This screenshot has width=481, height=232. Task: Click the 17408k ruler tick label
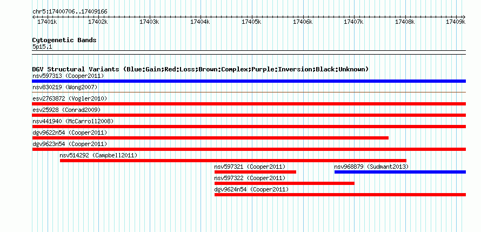[x=405, y=22]
